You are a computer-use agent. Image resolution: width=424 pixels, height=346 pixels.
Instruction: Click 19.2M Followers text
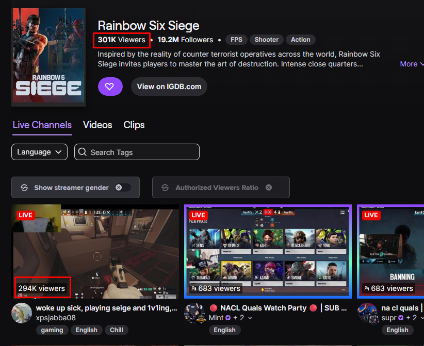coord(185,40)
